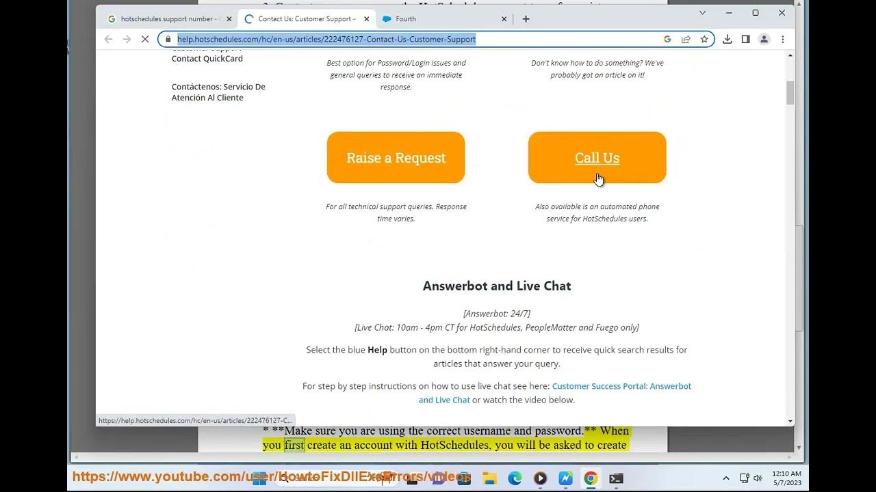Open the Chrome profile avatar
This screenshot has height=492, width=876.
point(764,40)
